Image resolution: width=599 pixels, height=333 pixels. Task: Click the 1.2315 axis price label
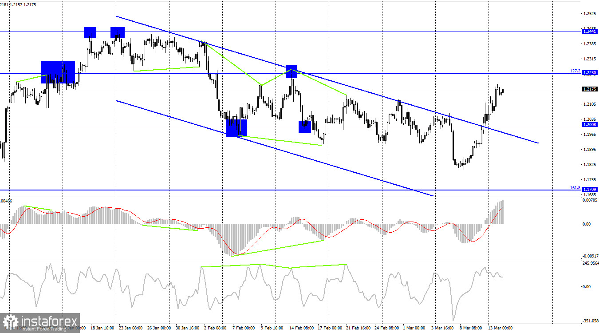click(x=590, y=59)
